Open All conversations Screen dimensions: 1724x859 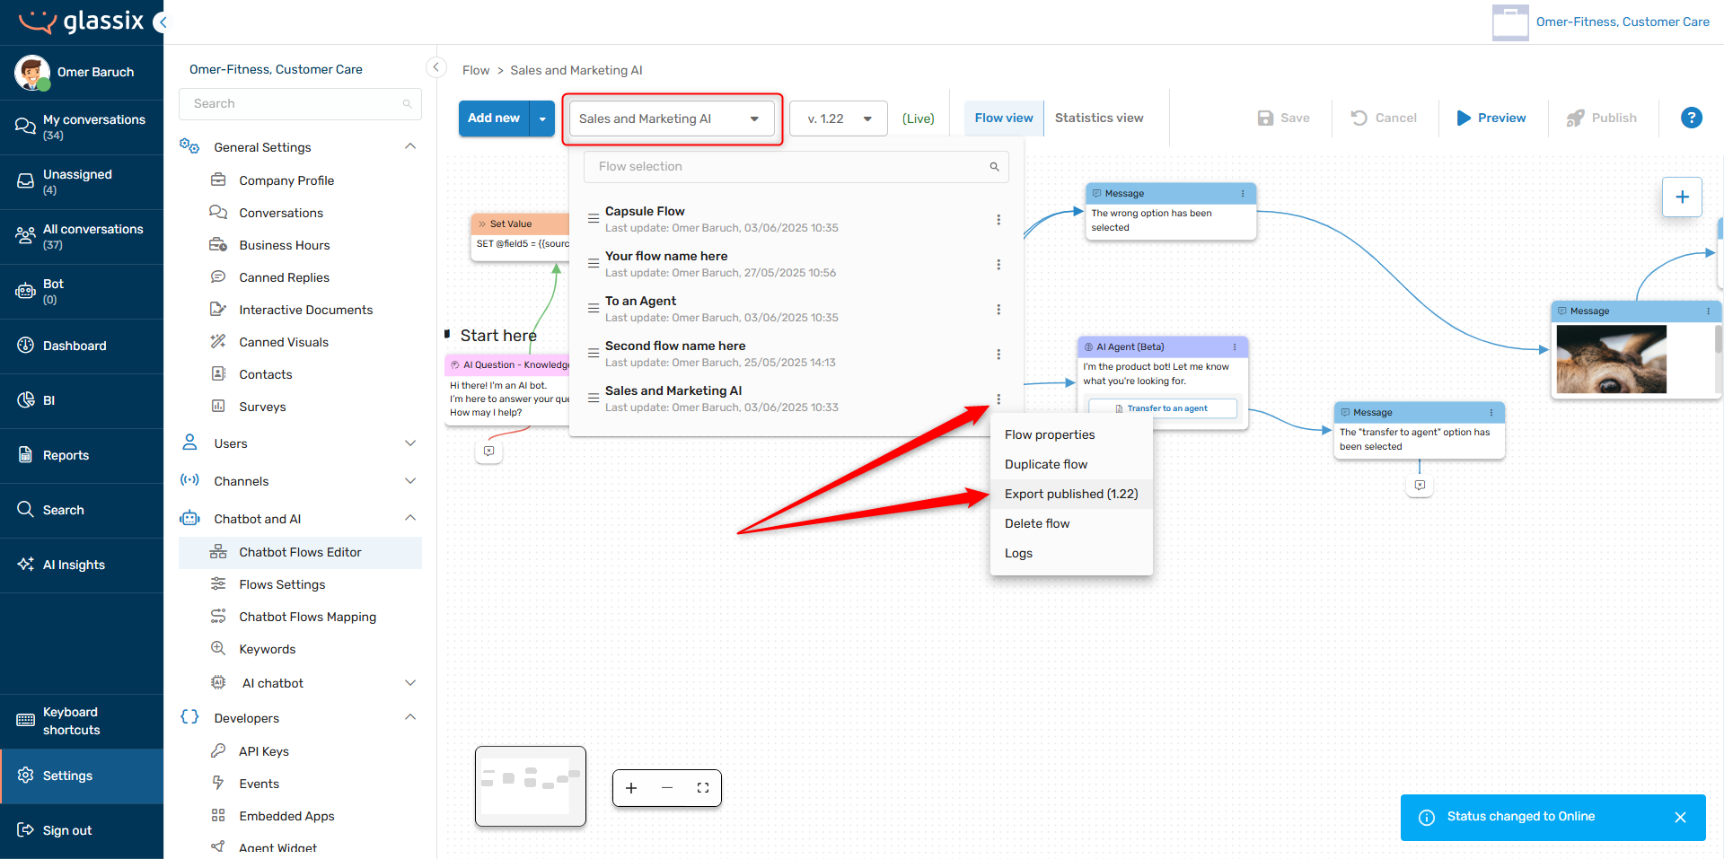click(x=82, y=236)
